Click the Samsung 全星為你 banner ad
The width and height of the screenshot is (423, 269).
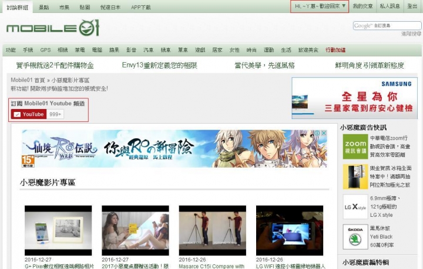point(354,98)
